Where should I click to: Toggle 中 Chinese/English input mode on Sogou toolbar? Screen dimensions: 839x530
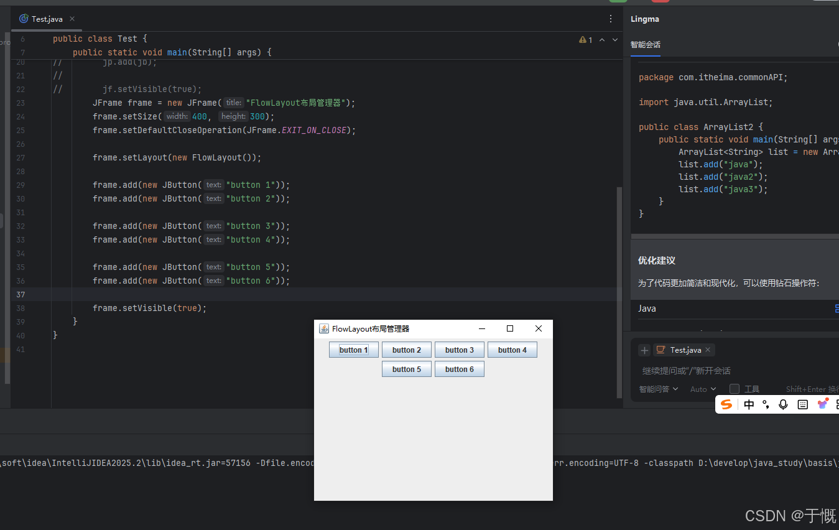click(748, 404)
